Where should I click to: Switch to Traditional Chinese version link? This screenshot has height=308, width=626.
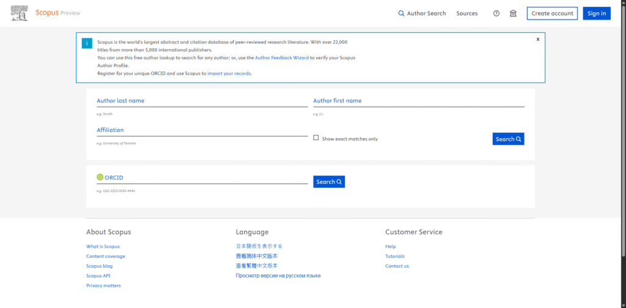point(257,266)
